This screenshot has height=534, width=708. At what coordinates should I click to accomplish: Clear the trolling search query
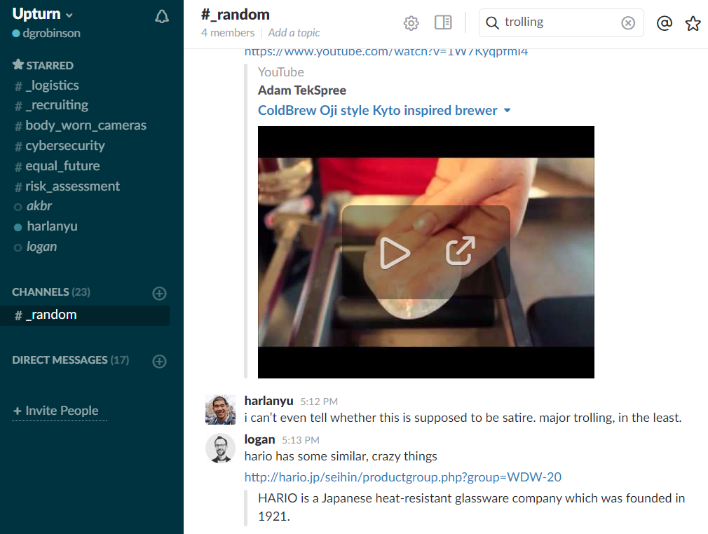pyautogui.click(x=628, y=22)
